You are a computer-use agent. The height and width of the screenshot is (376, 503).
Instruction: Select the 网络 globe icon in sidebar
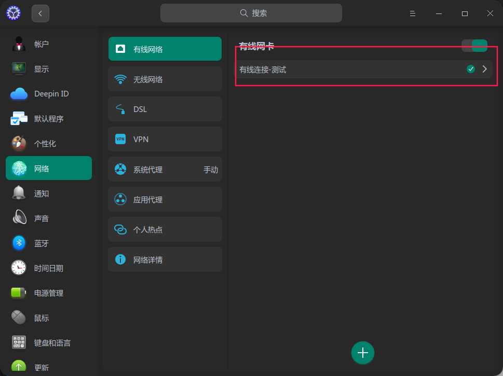(19, 168)
